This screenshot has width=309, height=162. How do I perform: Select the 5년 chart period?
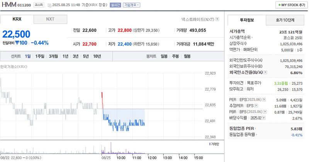coord(86,56)
